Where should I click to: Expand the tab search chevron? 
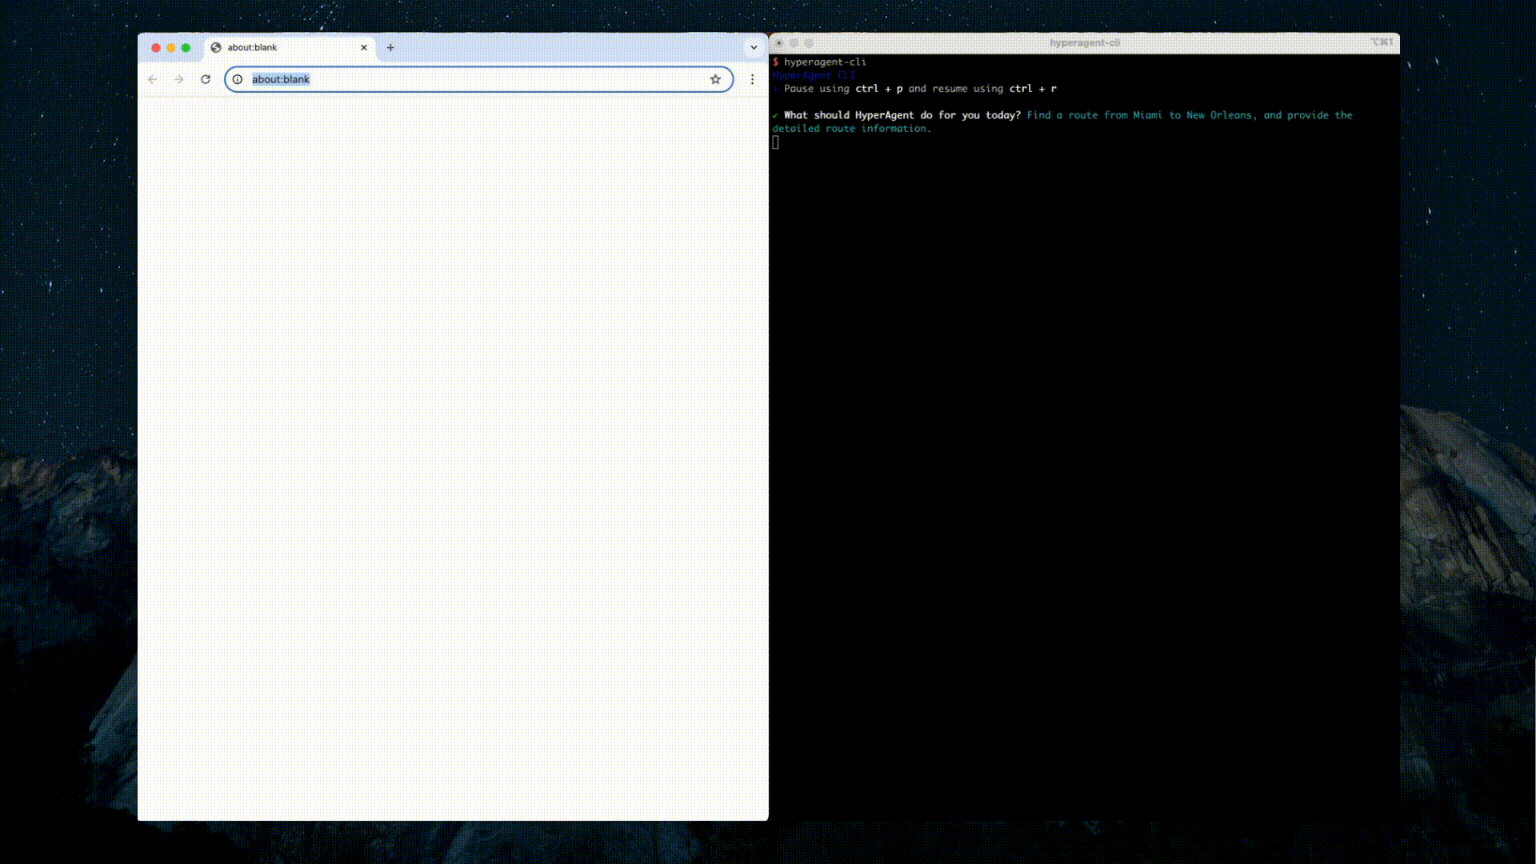(754, 47)
